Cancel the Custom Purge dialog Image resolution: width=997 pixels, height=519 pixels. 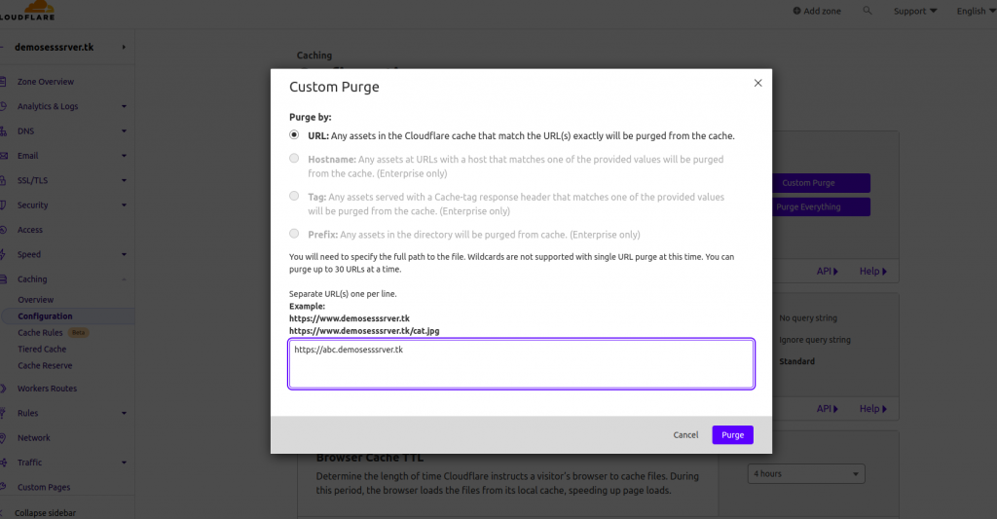point(685,435)
